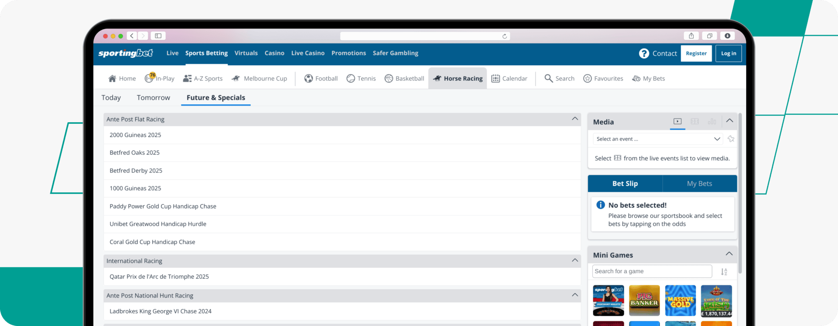Open the browser tab overview icon
The height and width of the screenshot is (326, 838).
tap(709, 36)
